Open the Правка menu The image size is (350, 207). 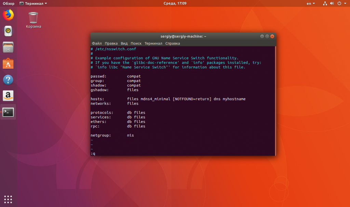[x=111, y=43]
